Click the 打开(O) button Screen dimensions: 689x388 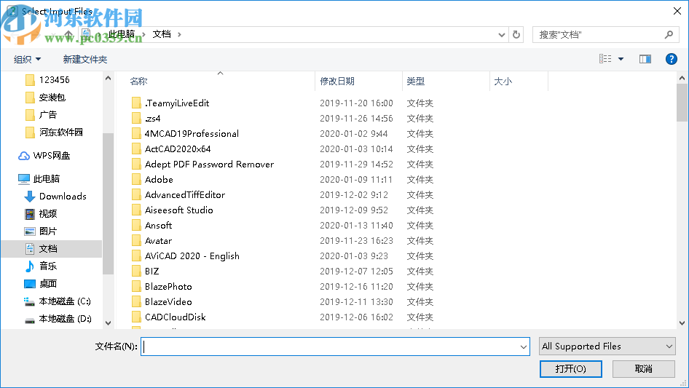coord(571,368)
